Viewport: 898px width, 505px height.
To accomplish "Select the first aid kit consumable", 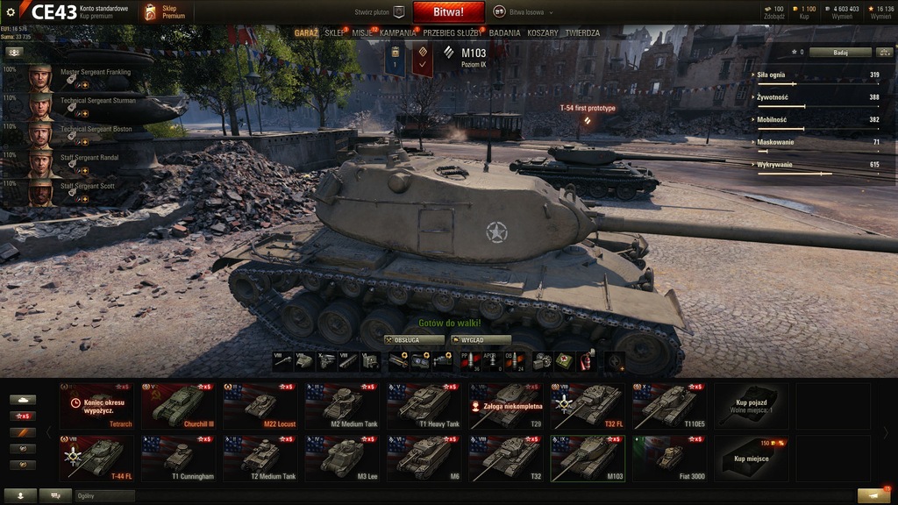I will (x=564, y=360).
